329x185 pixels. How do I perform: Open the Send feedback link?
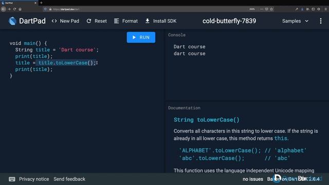[x=69, y=179]
